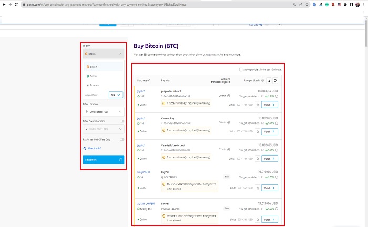Open the Chrome three-dot menu
The width and height of the screenshot is (368, 227).
tap(364, 4)
